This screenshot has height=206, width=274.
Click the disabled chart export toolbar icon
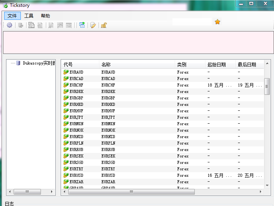tap(60, 25)
